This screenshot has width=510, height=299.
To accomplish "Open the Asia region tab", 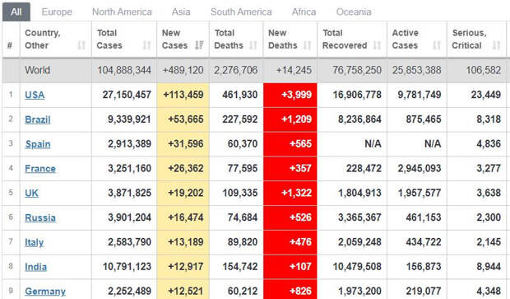I will coord(181,12).
